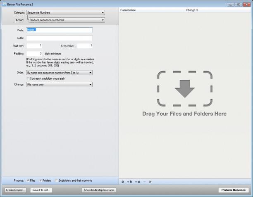This screenshot has height=197, width=253.
Task: Click the large drop-files arrow graphic
Action: click(185, 89)
